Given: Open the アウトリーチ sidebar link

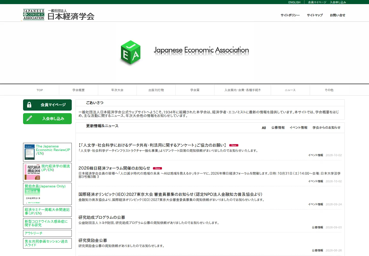Looking at the screenshot, I should click(x=34, y=233).
